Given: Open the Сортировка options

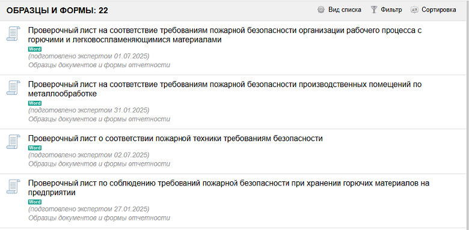Looking at the screenshot, I should click(x=439, y=10).
